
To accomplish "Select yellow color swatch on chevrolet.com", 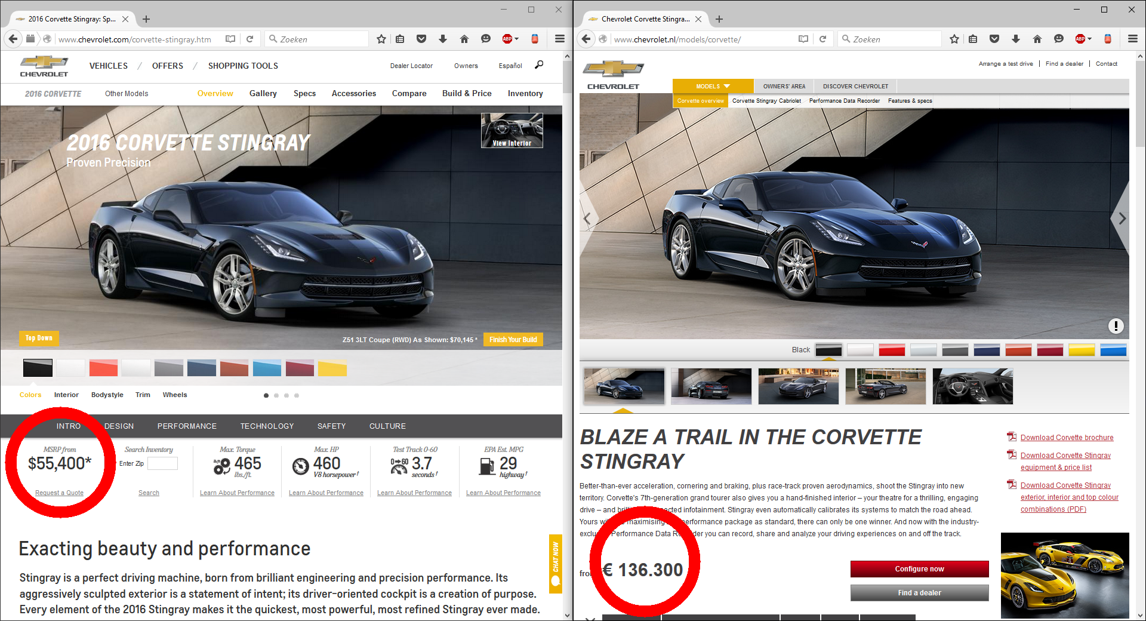I will [332, 368].
